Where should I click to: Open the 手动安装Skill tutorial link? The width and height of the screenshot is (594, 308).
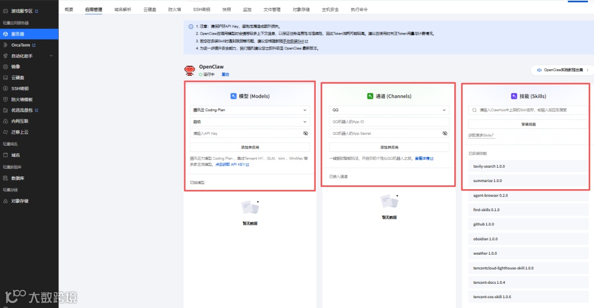pos(295,41)
